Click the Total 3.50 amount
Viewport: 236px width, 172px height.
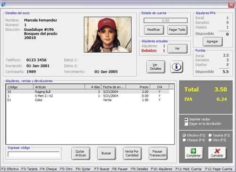(x=220, y=90)
